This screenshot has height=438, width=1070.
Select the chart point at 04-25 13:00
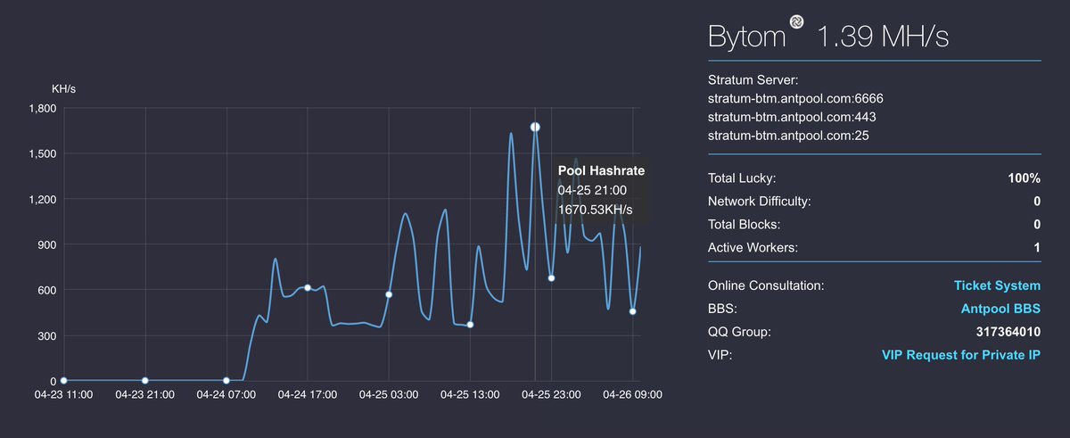[470, 325]
